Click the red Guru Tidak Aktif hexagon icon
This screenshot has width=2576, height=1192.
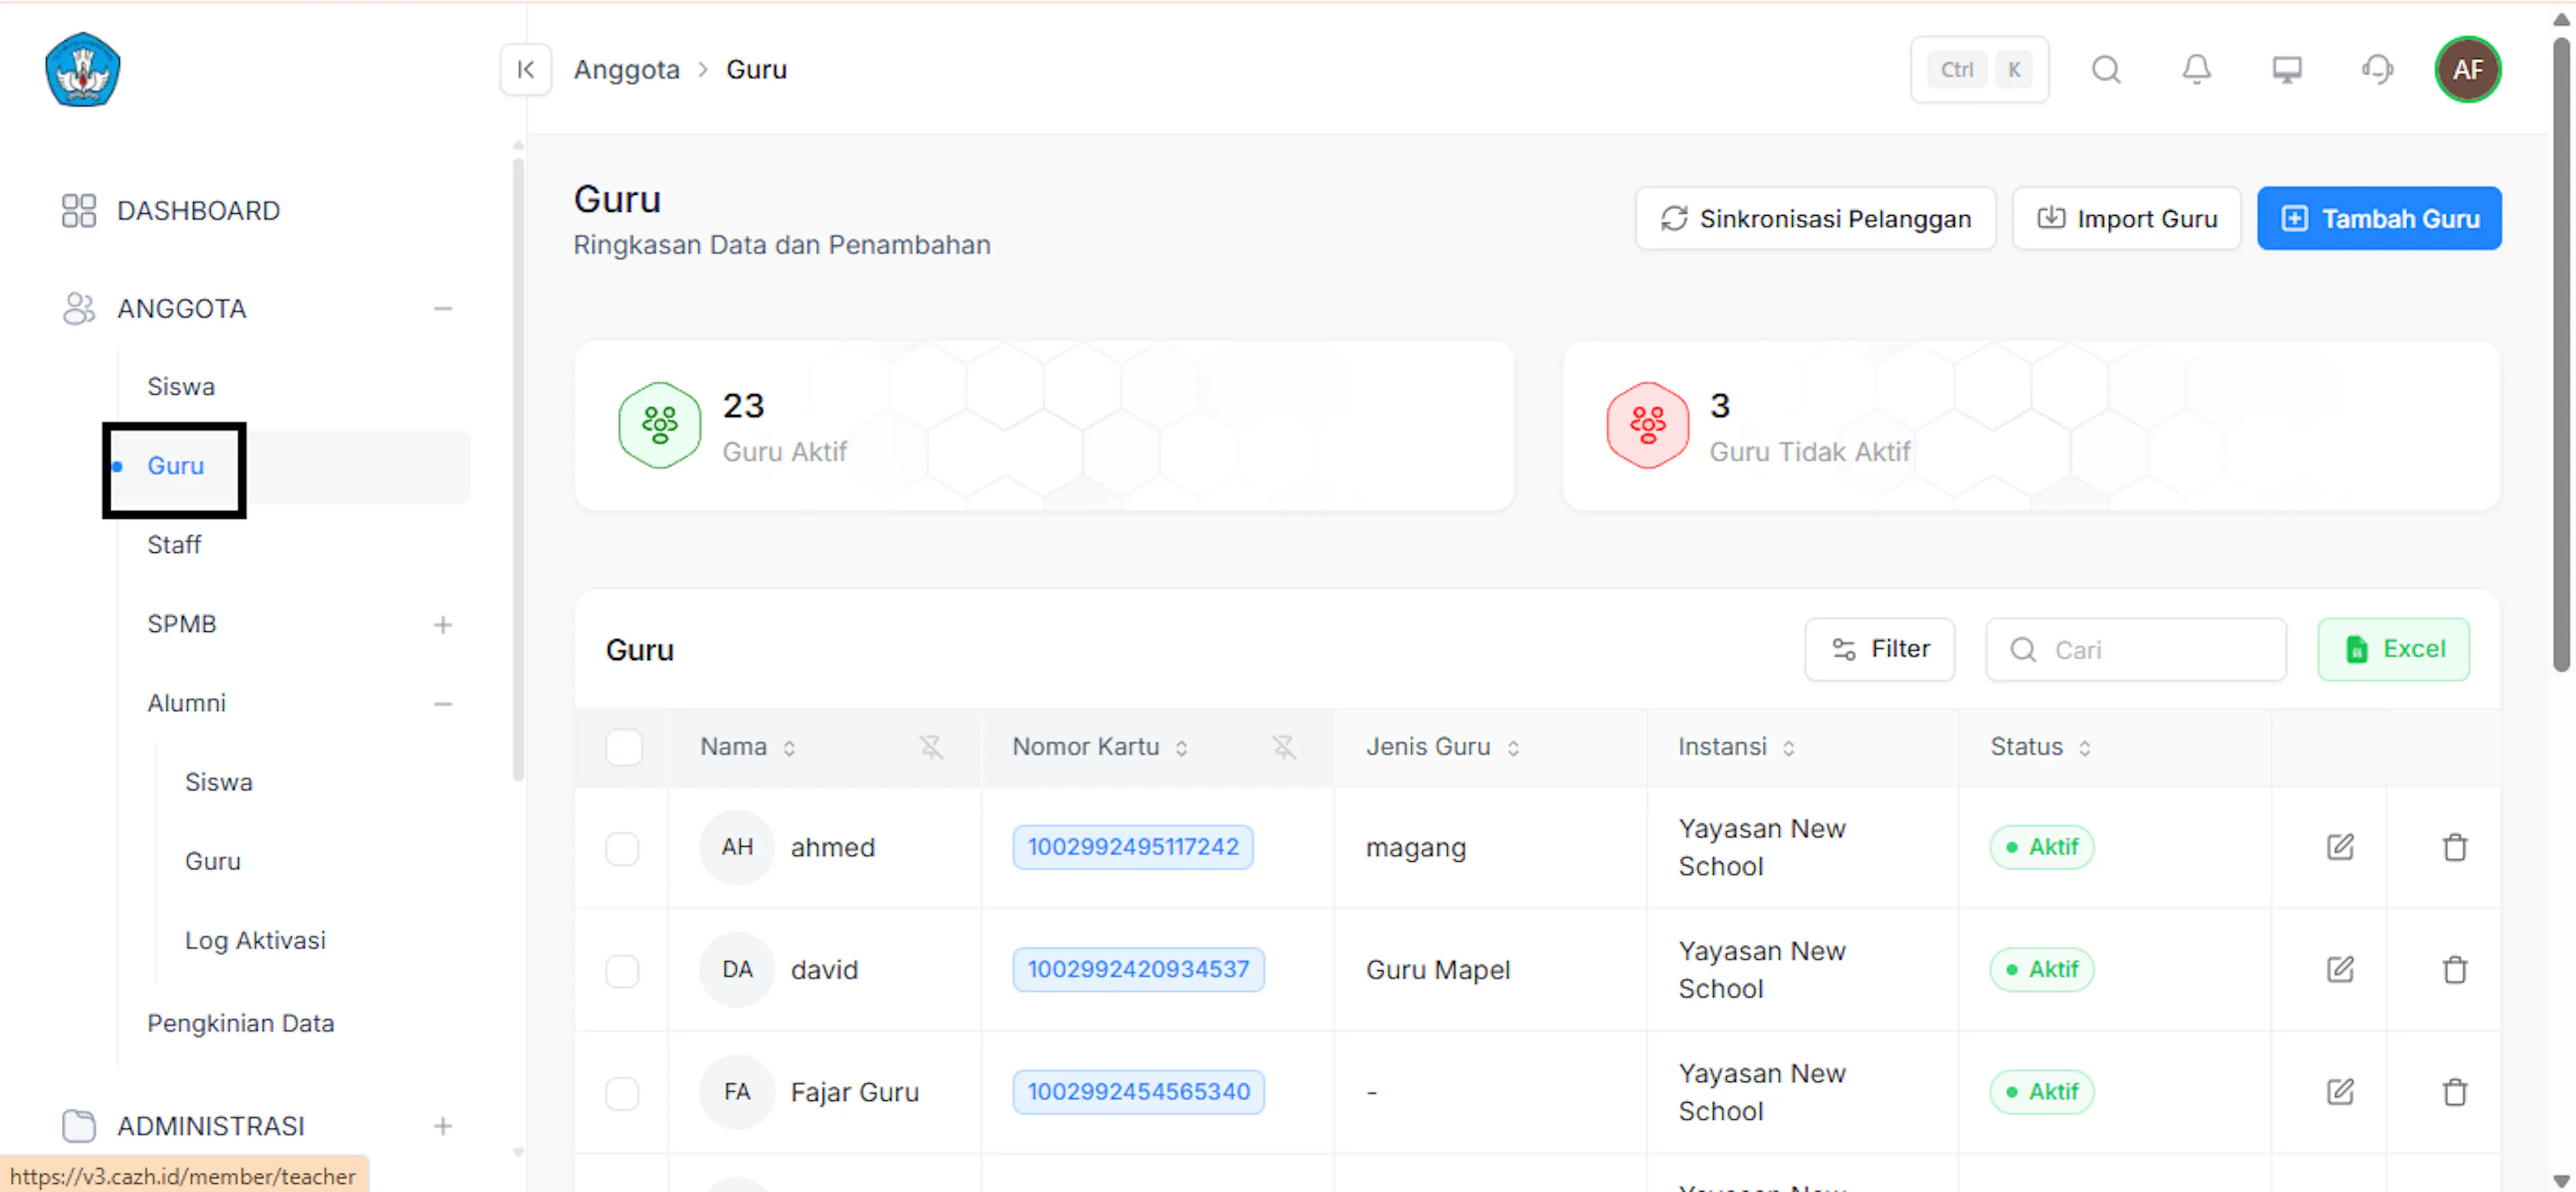point(1647,425)
